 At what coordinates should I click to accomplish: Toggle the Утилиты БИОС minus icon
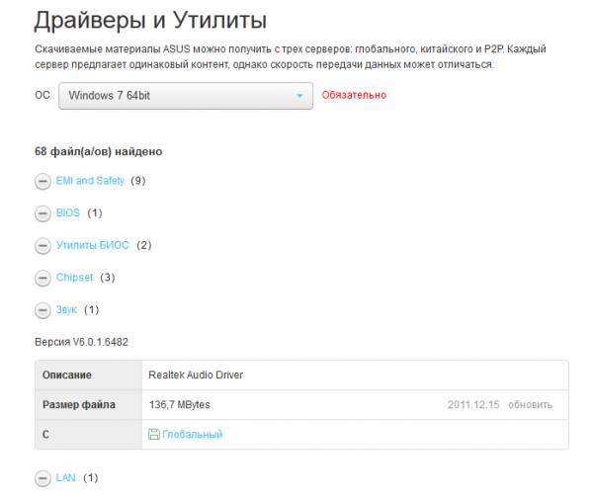(42, 246)
